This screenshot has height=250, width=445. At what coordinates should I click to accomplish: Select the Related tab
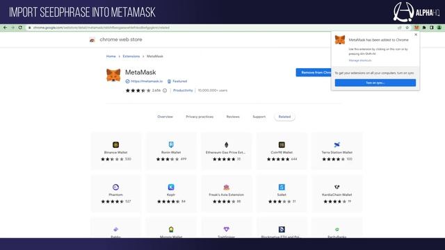(x=284, y=117)
